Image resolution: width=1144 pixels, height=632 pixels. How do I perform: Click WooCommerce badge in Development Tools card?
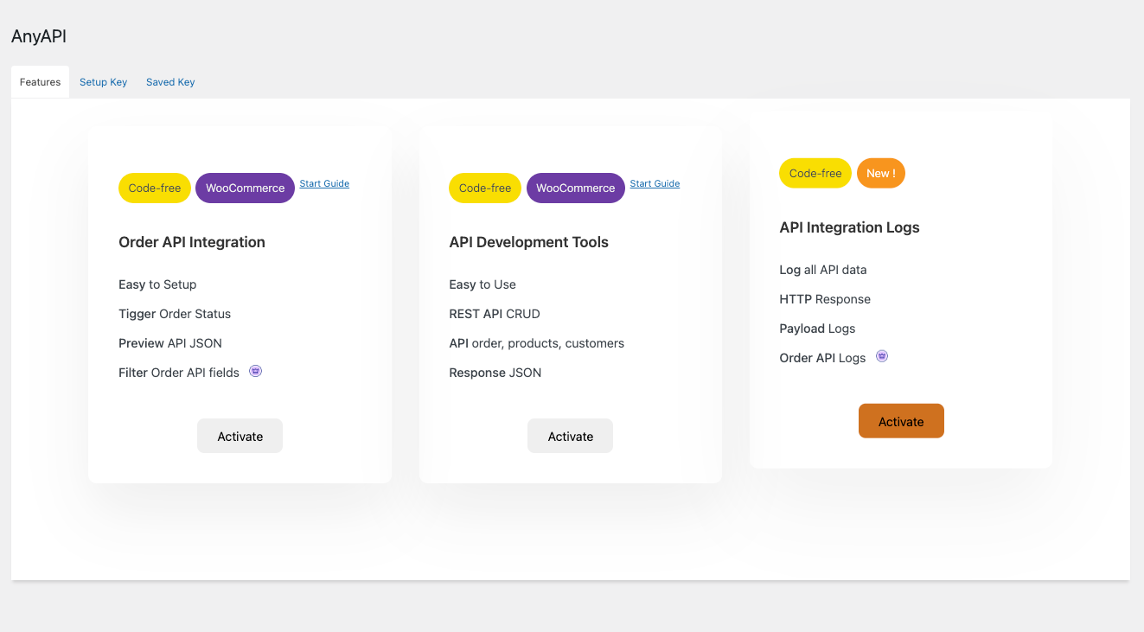tap(575, 188)
